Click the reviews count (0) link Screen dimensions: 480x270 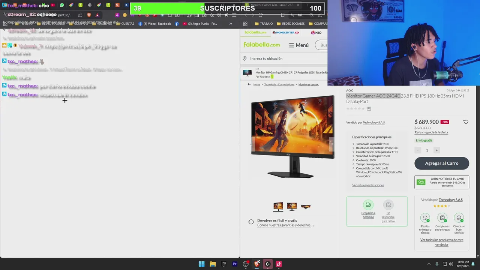[369, 108]
